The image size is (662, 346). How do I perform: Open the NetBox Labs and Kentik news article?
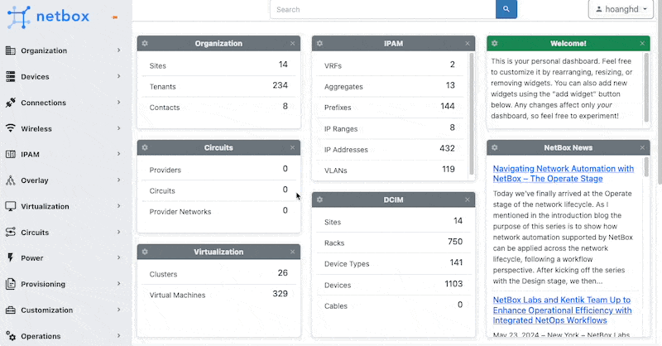coord(563,310)
